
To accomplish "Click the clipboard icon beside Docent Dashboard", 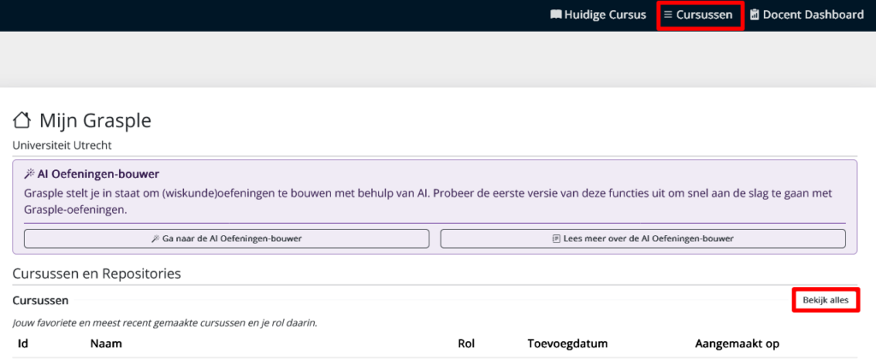I will click(755, 15).
